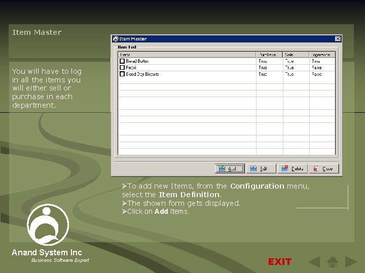Tick the Bread Butter checkbox
The image size is (365, 273).
pos(122,61)
